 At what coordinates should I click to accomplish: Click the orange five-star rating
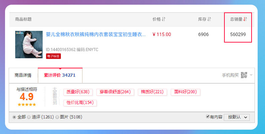(26, 105)
